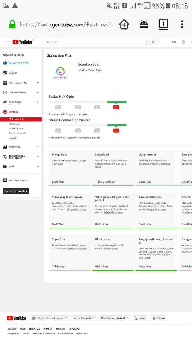This screenshot has width=192, height=341.
Task: Click the Analytics bar chart icon
Action: pos(5,147)
